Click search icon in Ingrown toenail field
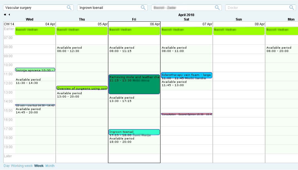298x170 pixels. click(x=143, y=8)
